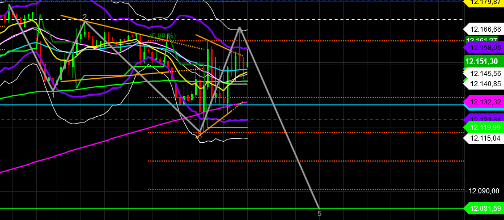504x220 pixels.
Task: Click the 12.090,00 axis value
Action: (x=484, y=191)
